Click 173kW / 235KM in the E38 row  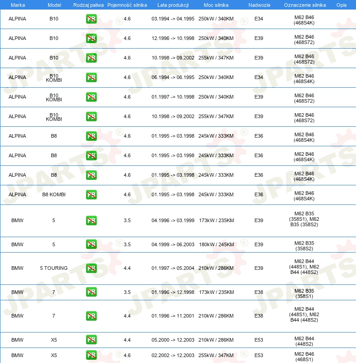click(x=216, y=292)
